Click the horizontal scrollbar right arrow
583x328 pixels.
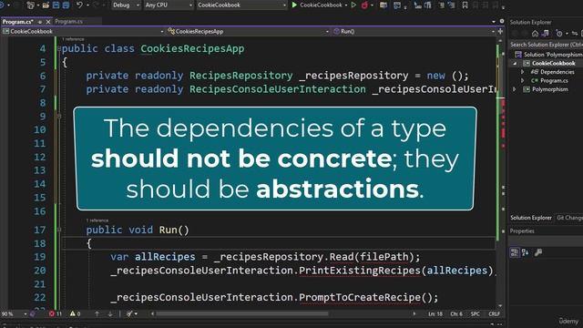click(414, 313)
